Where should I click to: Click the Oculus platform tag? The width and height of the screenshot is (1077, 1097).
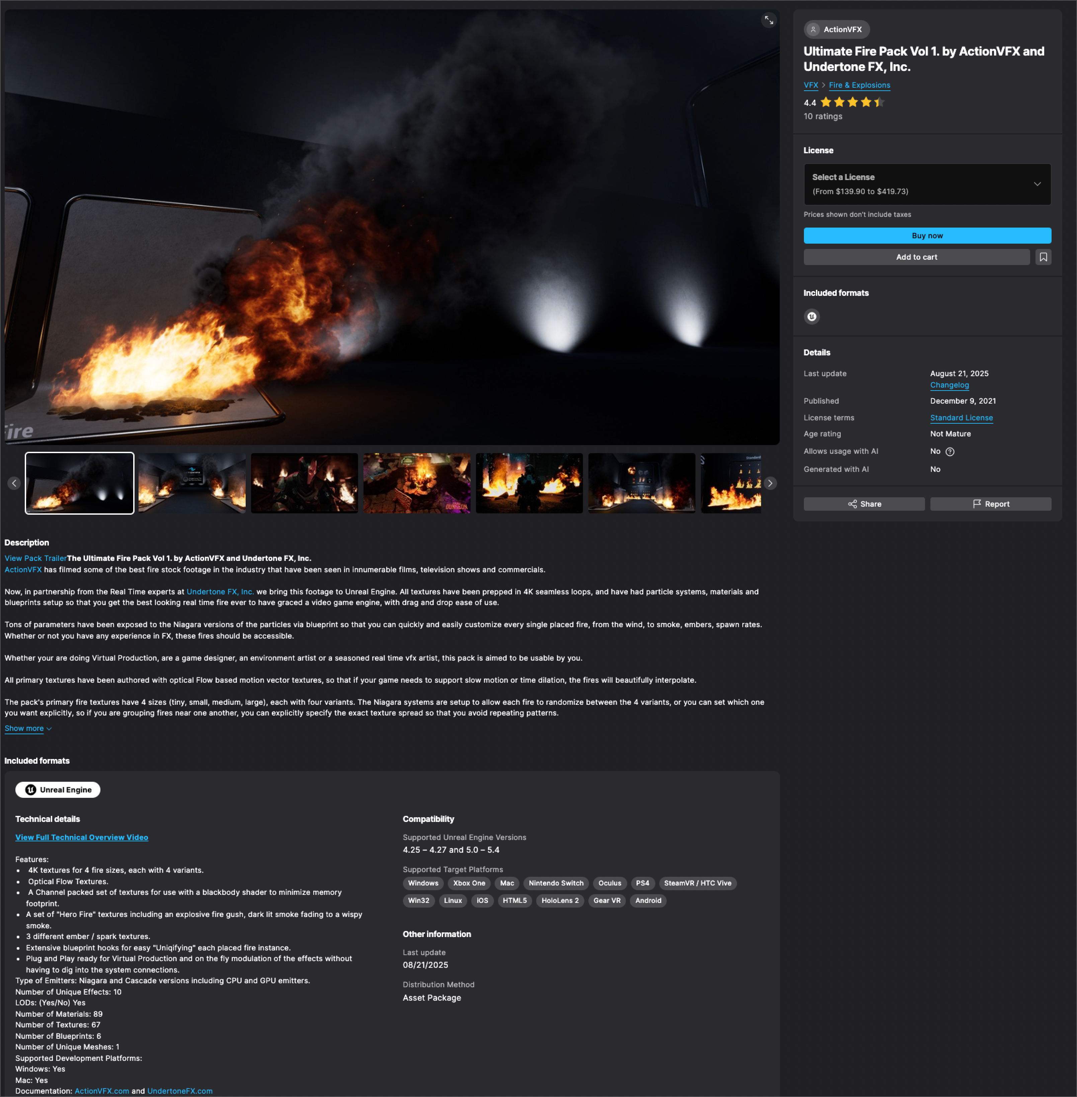[x=610, y=883]
